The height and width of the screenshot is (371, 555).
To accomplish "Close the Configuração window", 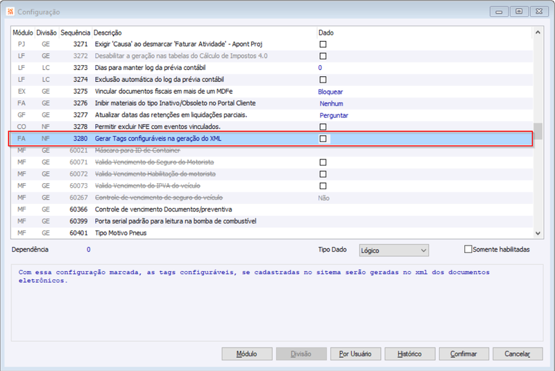I will coord(539,12).
